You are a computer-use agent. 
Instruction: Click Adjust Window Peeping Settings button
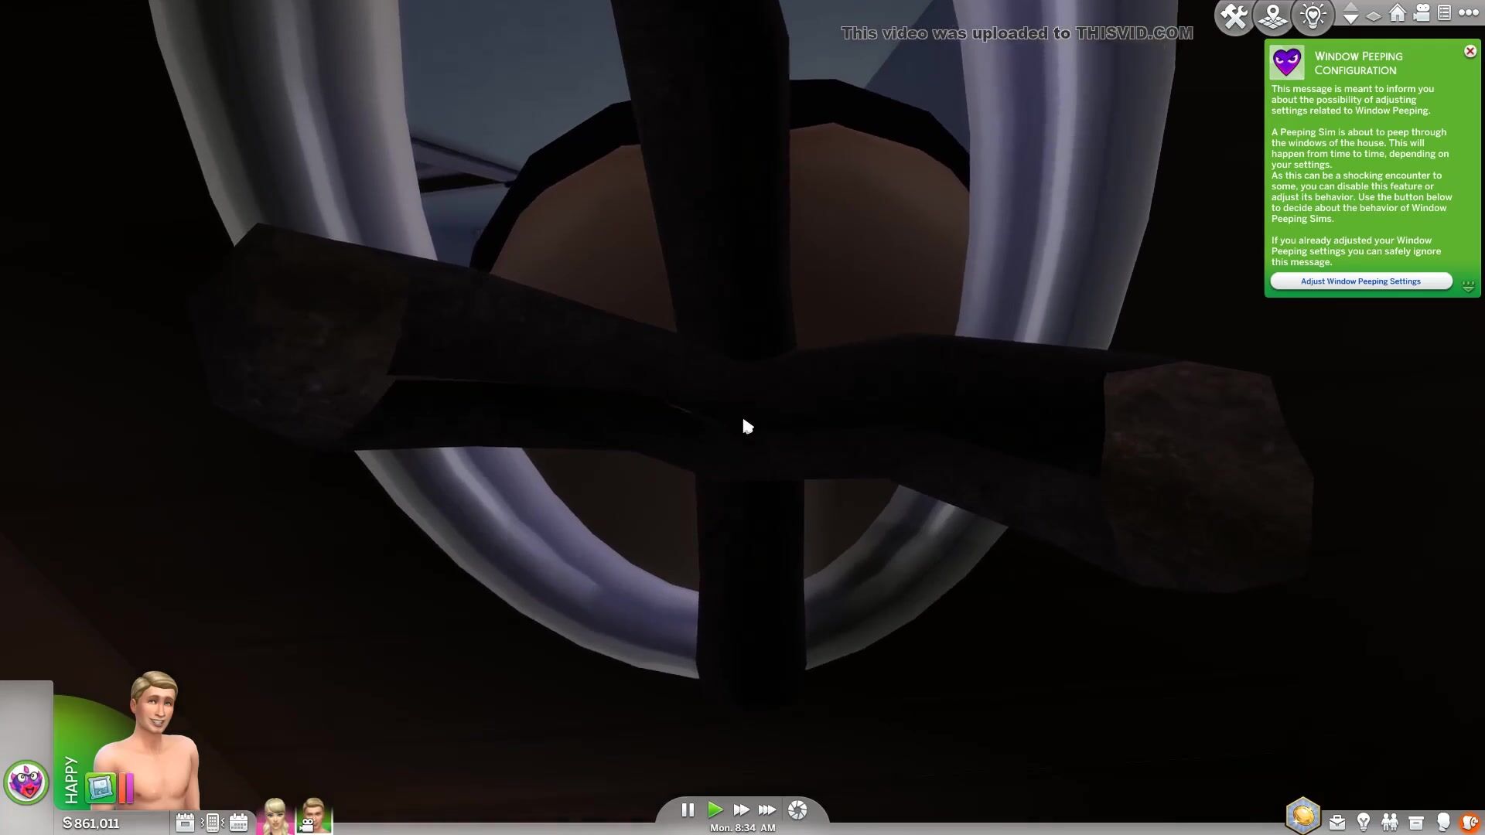coord(1360,281)
